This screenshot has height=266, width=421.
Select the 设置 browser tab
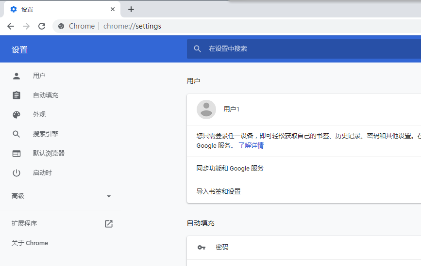(x=62, y=9)
